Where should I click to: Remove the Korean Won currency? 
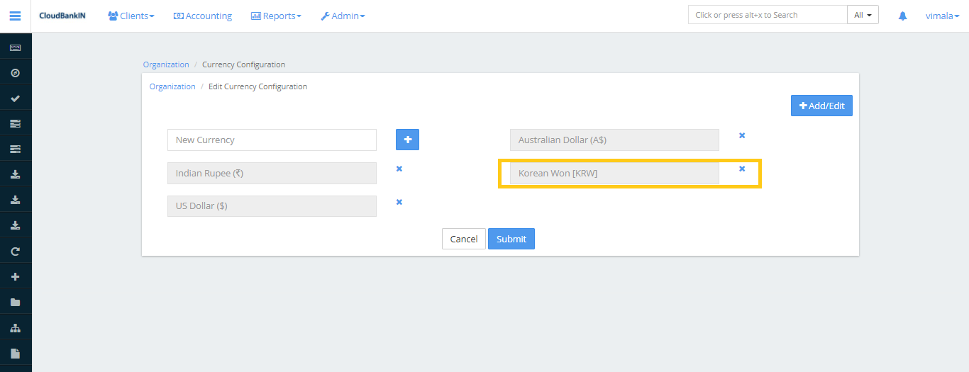click(x=742, y=169)
